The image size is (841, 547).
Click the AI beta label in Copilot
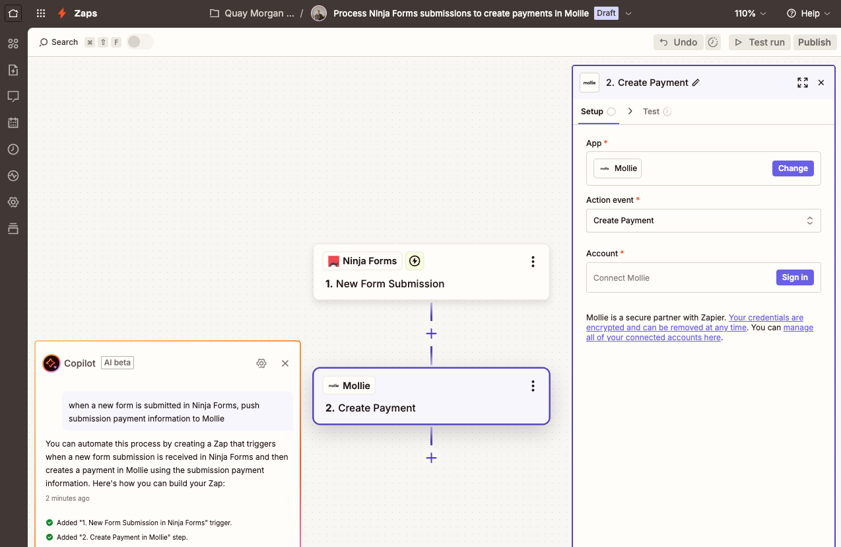(118, 363)
